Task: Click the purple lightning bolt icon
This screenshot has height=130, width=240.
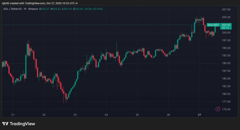Action: [218, 109]
